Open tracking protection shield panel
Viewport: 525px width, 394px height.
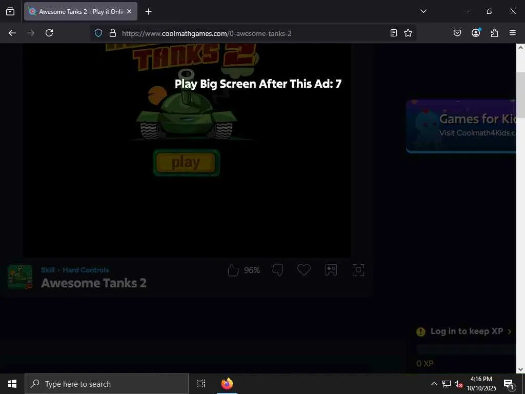(98, 33)
